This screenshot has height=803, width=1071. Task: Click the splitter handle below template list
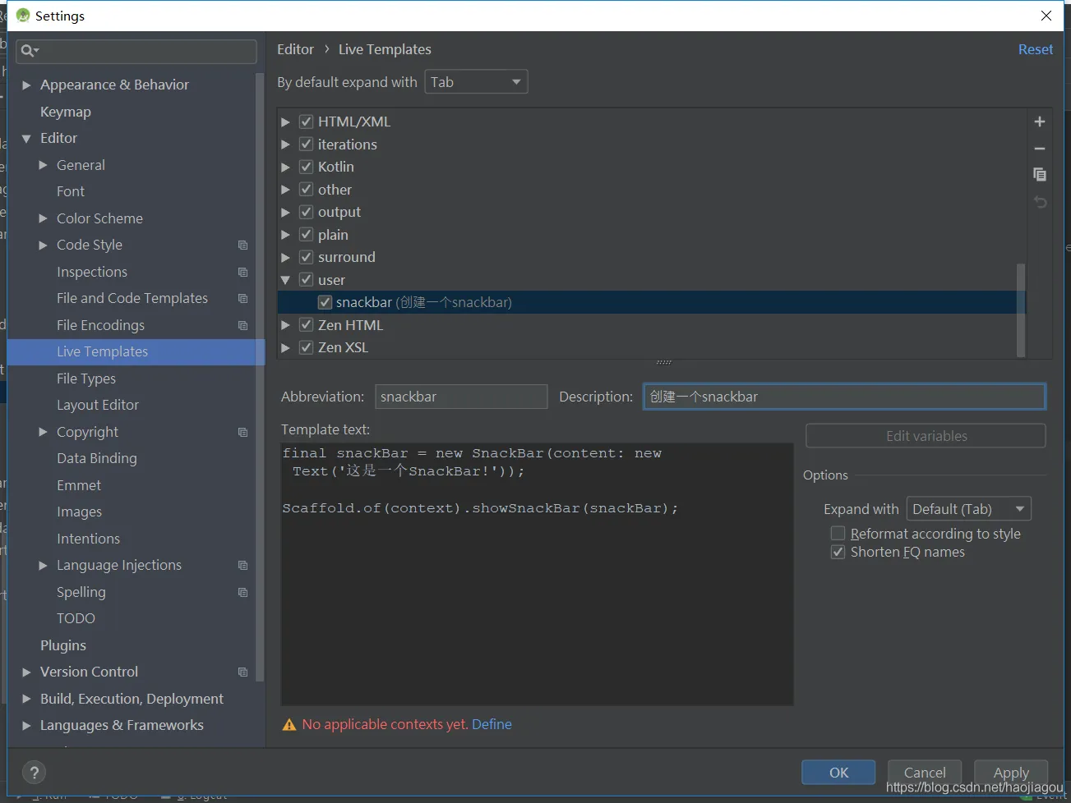(x=664, y=362)
